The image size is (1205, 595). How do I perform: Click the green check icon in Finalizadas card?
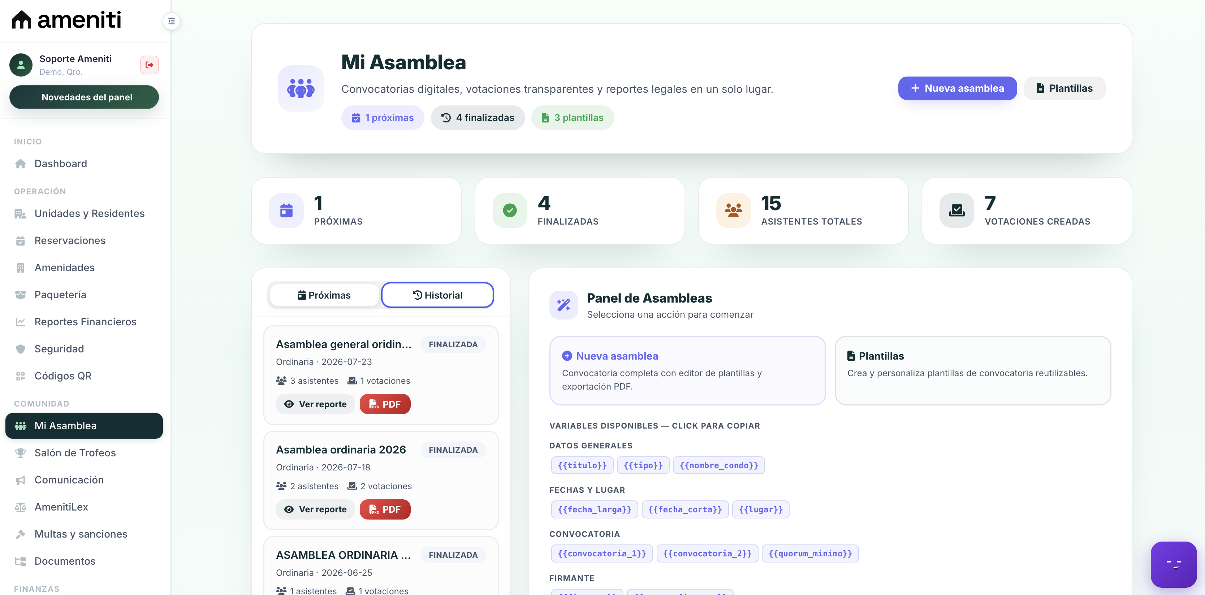510,210
